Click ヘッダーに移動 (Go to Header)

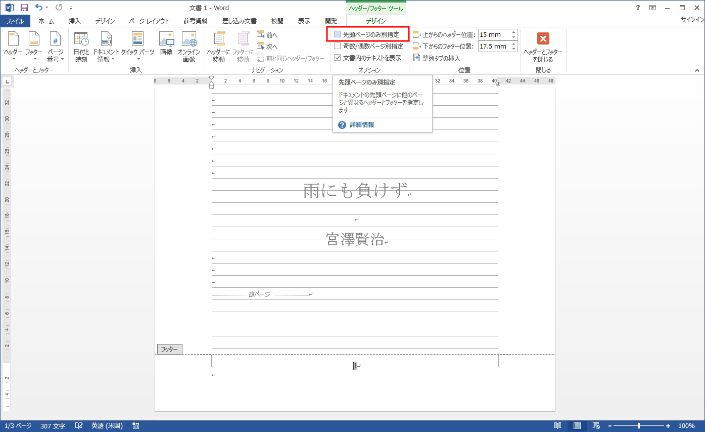[x=219, y=47]
